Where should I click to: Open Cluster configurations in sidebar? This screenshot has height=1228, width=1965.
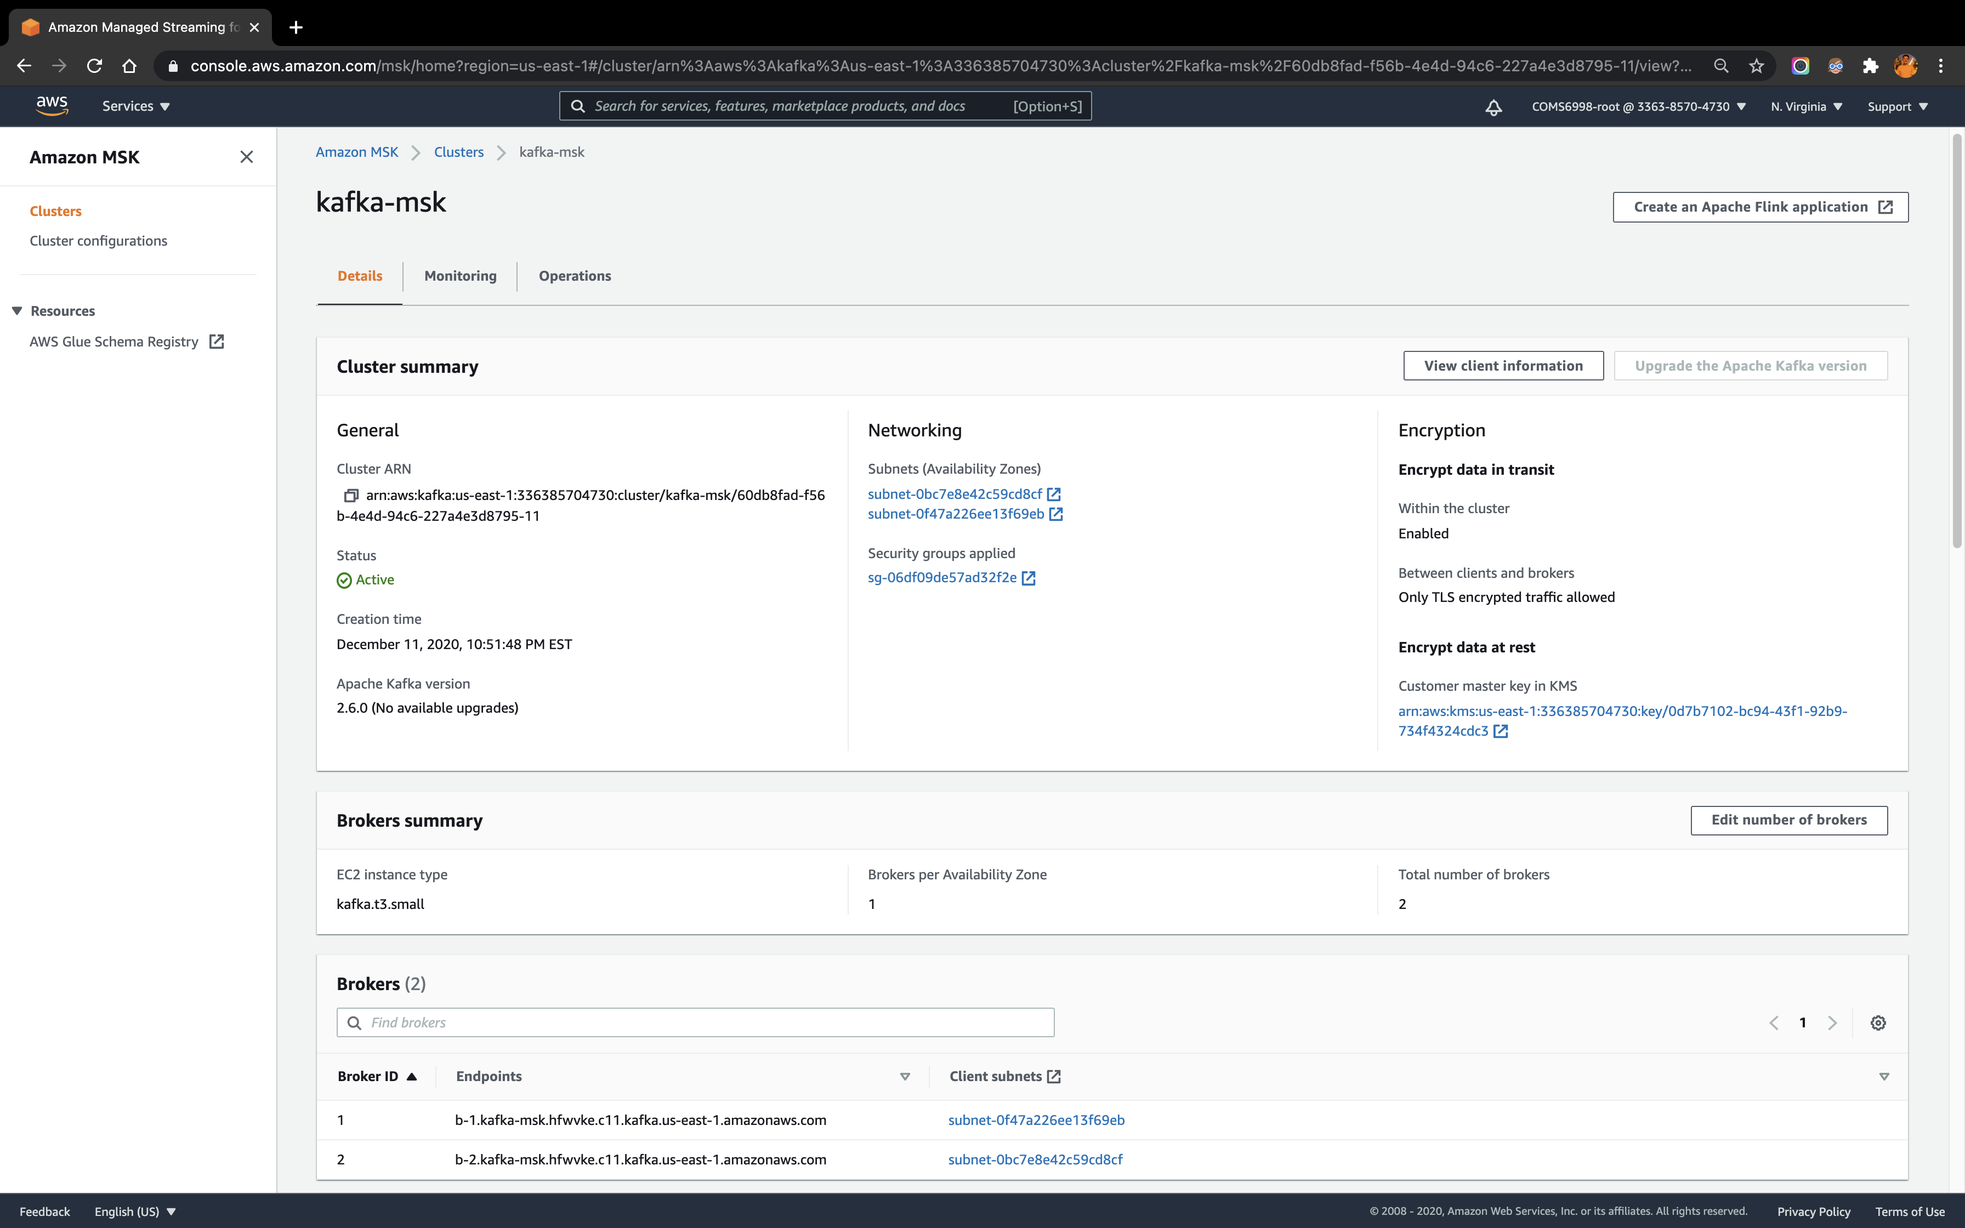tap(98, 241)
